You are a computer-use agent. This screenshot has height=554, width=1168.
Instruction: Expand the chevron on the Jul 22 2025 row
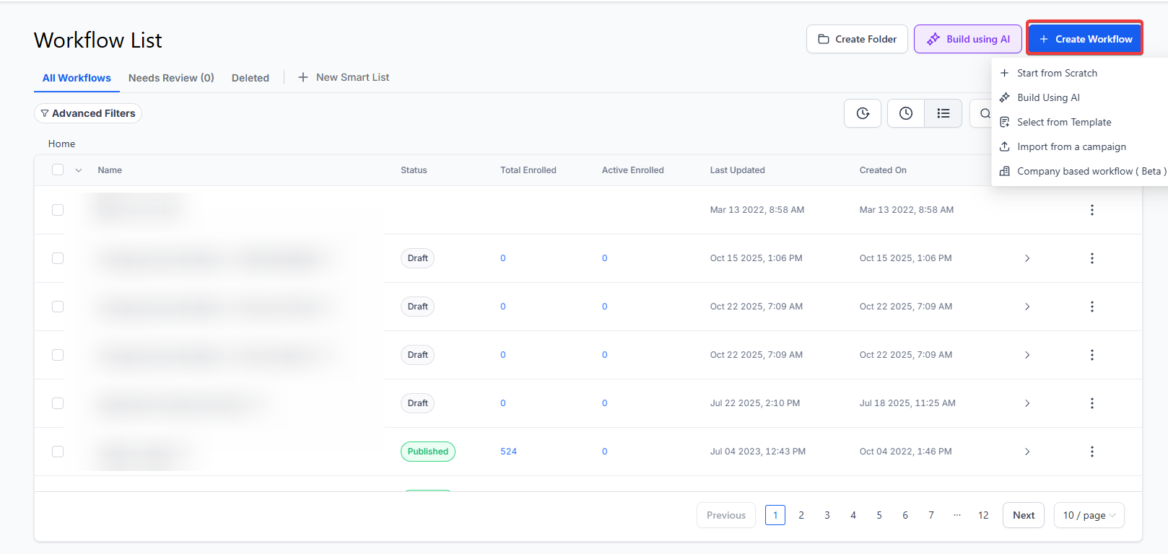(1027, 403)
